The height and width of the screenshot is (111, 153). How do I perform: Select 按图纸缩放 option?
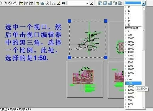point(132,28)
